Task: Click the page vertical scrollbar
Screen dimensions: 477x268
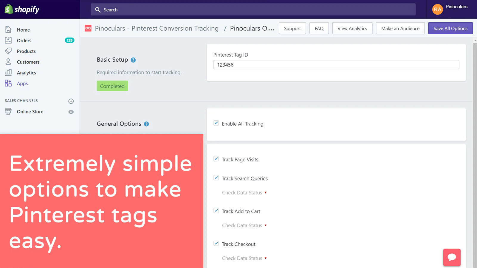Action: (475, 155)
